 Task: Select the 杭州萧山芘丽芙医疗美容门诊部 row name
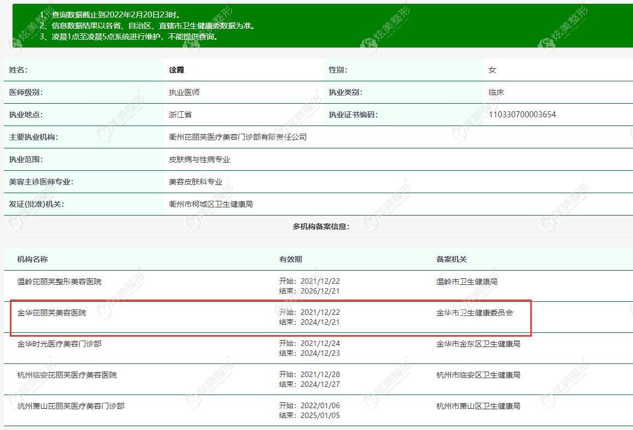[71, 406]
